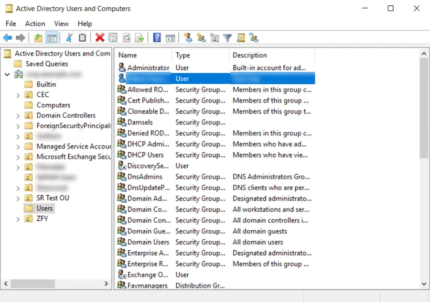Expand the CEC organizational unit
The height and width of the screenshot is (302, 430).
18,95
